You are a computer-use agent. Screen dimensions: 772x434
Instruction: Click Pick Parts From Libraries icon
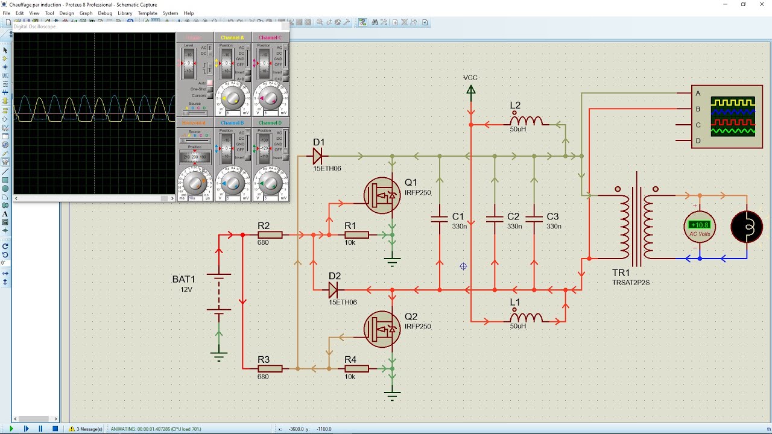tap(320, 22)
